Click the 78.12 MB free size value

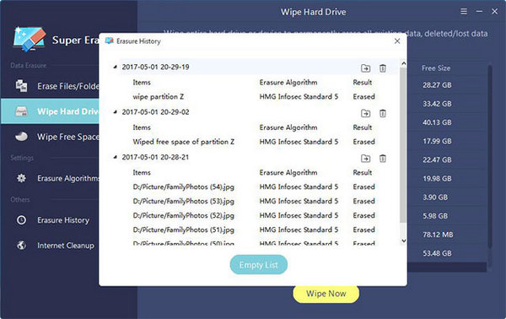click(438, 235)
